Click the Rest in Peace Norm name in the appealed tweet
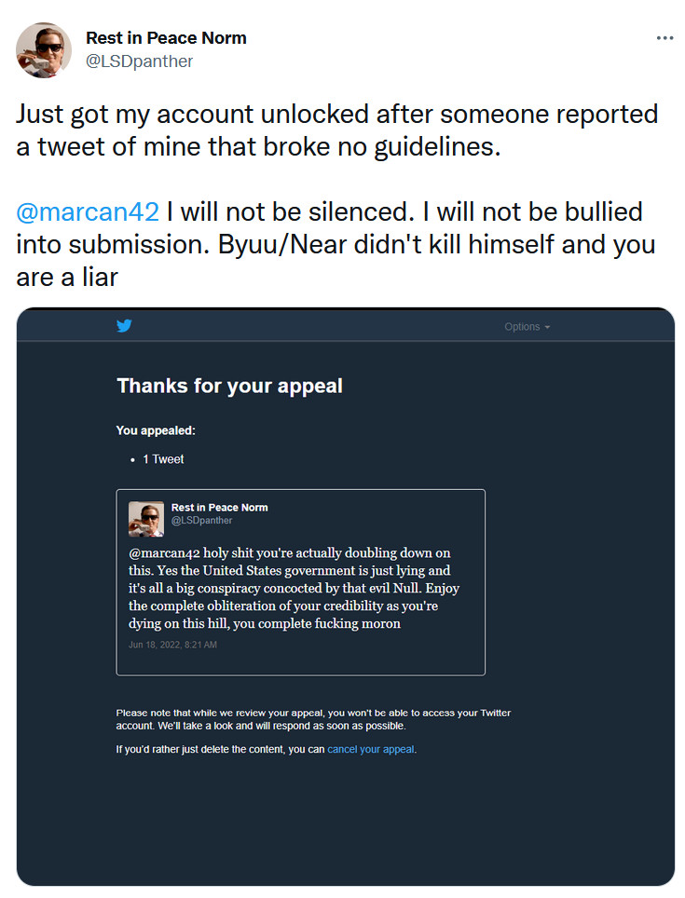This screenshot has width=685, height=898. pos(219,508)
